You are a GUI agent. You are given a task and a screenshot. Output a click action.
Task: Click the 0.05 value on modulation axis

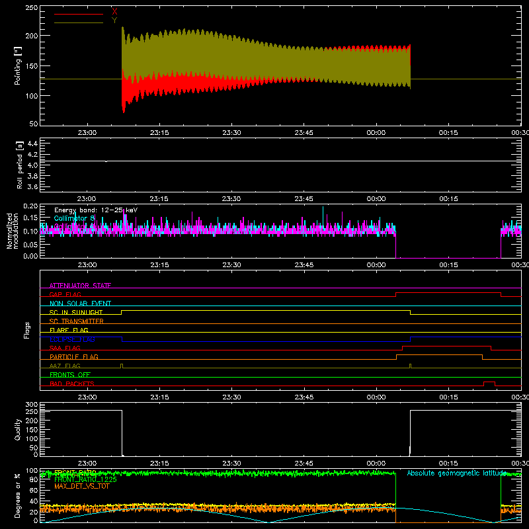[30, 244]
